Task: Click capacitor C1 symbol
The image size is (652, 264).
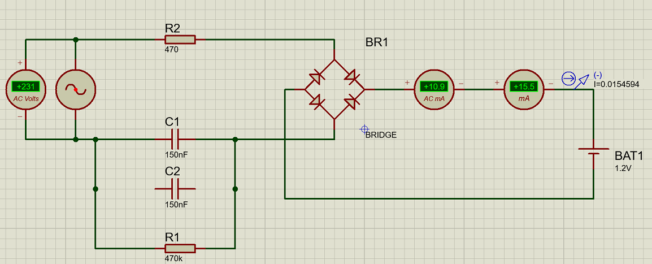Action: (x=175, y=139)
